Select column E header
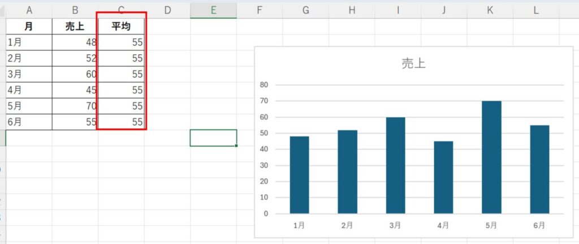The image size is (579, 244). [x=213, y=11]
